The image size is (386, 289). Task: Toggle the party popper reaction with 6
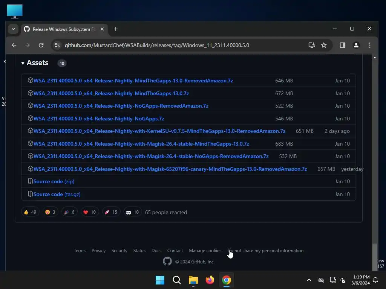click(x=69, y=212)
